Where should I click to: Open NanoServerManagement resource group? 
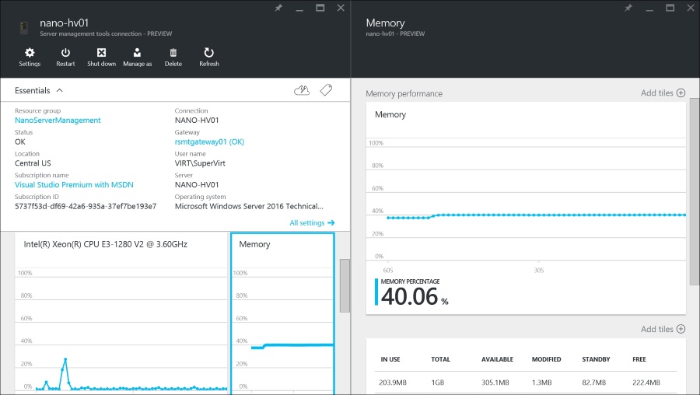tap(58, 120)
